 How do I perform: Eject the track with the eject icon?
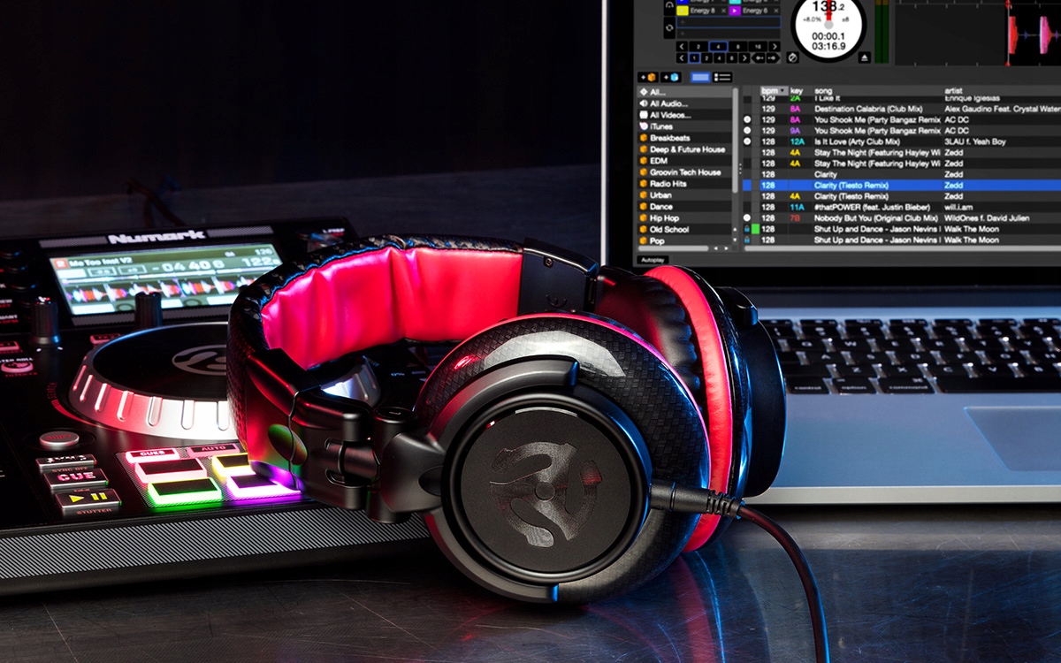coord(864,57)
